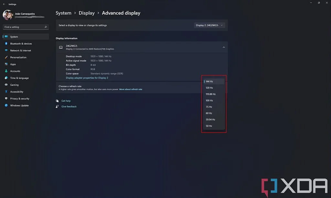
Task: Open João Carrasqueira's profile avatar
Action: 8,15
